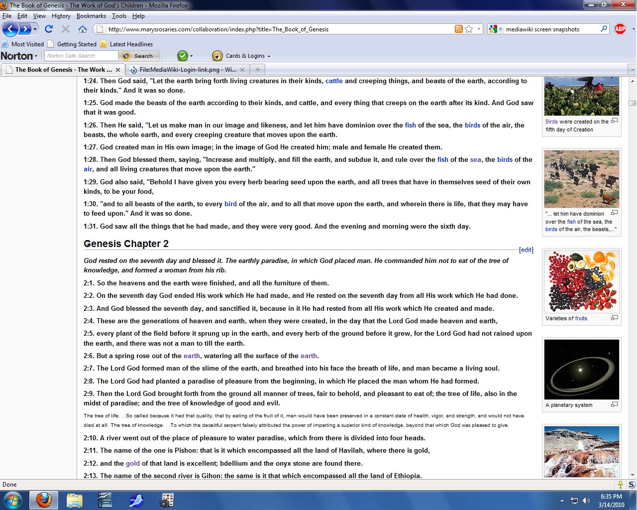
Task: Click into the Norton Safe Search field
Action: tap(82, 56)
